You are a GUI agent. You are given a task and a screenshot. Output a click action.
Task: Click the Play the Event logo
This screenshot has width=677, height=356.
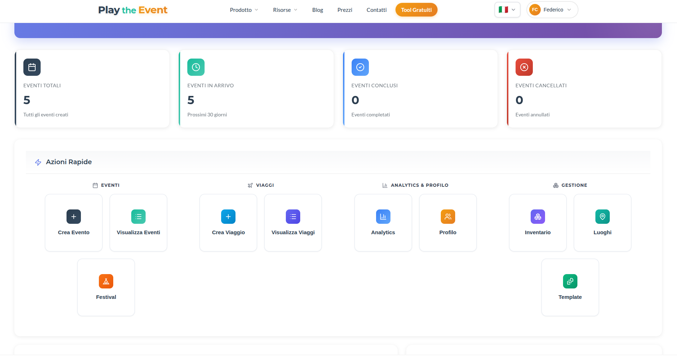tap(133, 10)
